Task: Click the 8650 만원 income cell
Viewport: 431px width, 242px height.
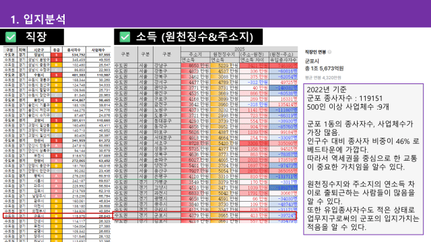Action: [x=195, y=66]
